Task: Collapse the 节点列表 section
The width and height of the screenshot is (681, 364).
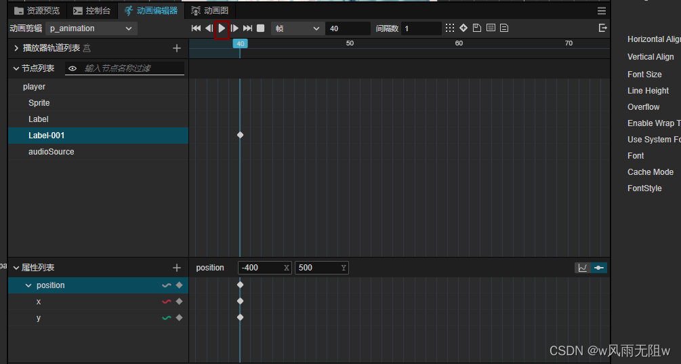Action: coord(16,68)
